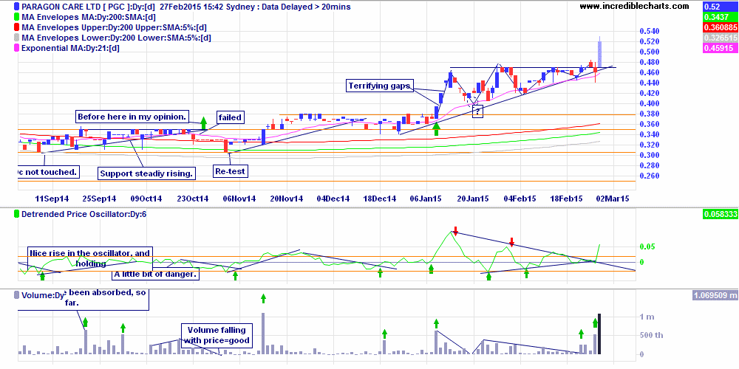Click the red MA Envelopes Upper legend marker
The image size is (739, 369).
[17, 28]
